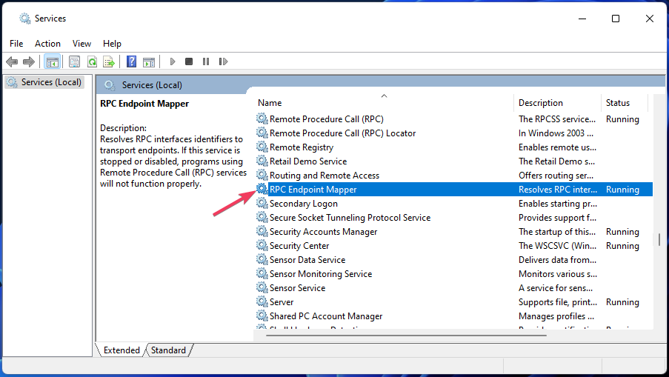Click the gear icon of Sensor Service
This screenshot has height=377, width=669.
pos(262,287)
